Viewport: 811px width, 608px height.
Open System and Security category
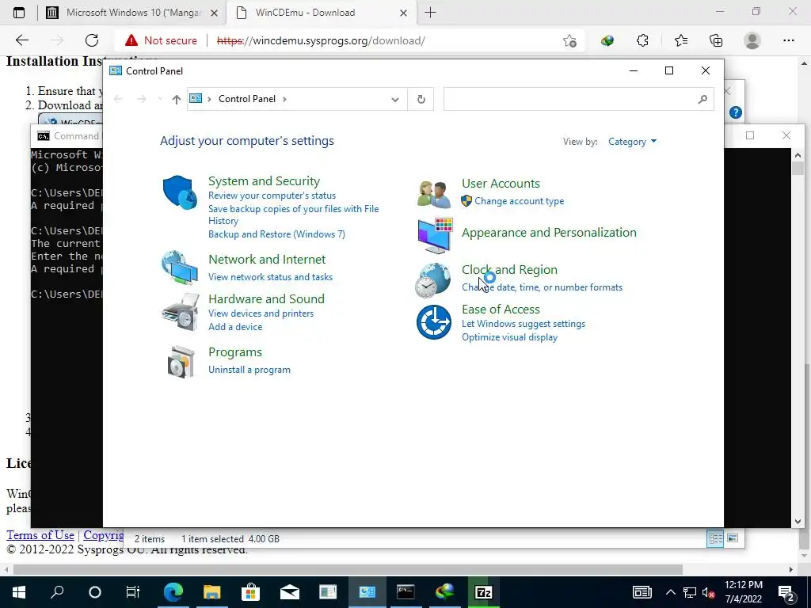pos(264,181)
